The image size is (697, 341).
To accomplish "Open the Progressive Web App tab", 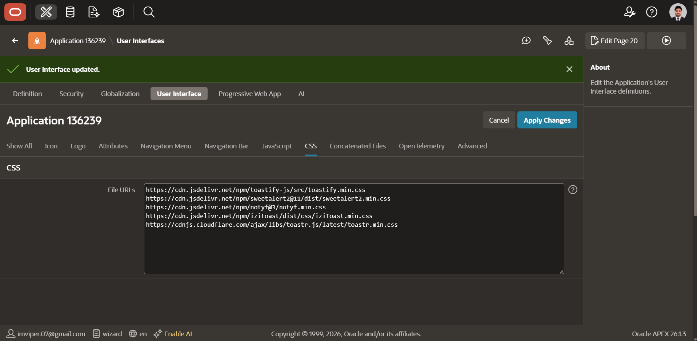I will pyautogui.click(x=250, y=94).
